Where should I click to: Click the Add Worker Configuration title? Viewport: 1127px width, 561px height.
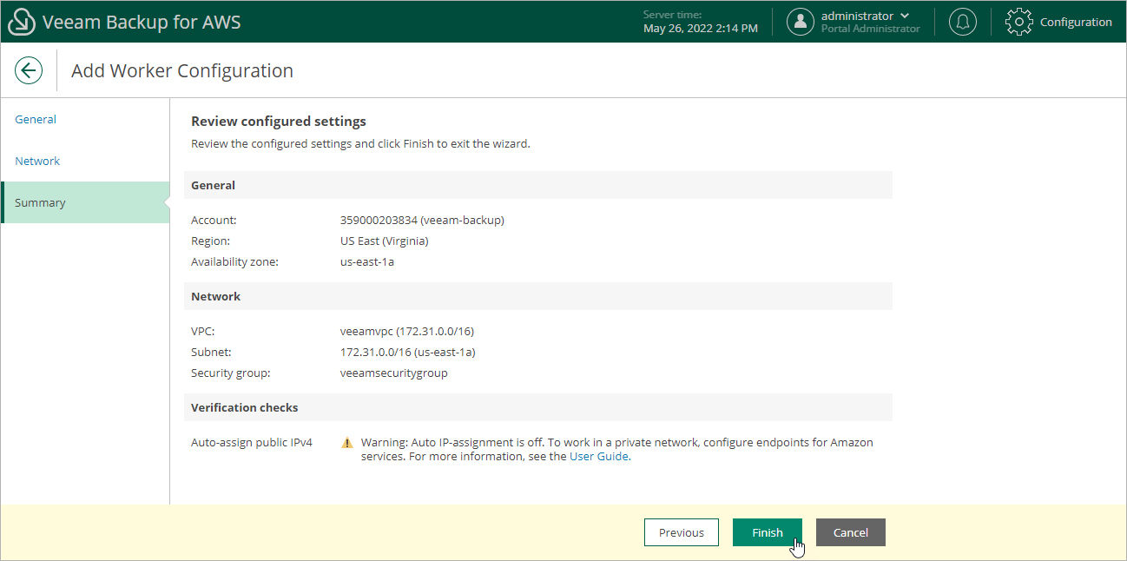coord(182,70)
